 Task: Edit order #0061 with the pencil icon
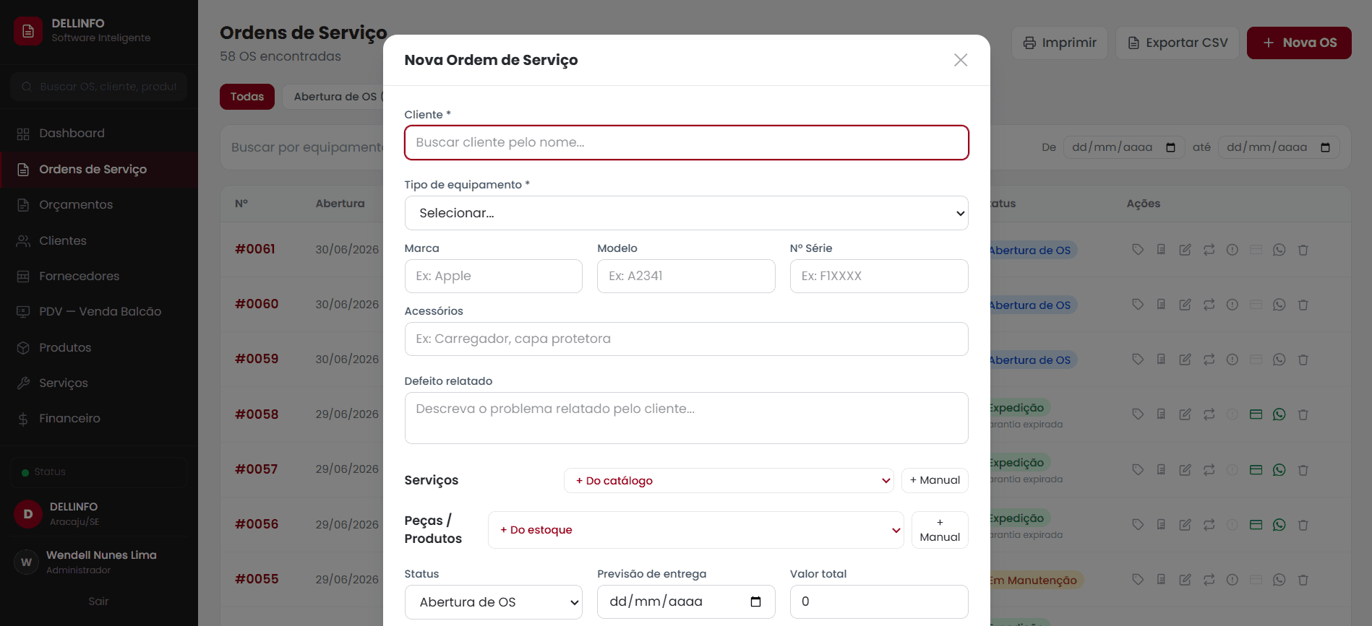point(1185,250)
